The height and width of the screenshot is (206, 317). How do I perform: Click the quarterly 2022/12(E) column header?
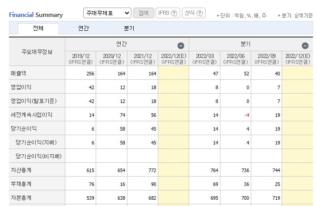click(298, 59)
